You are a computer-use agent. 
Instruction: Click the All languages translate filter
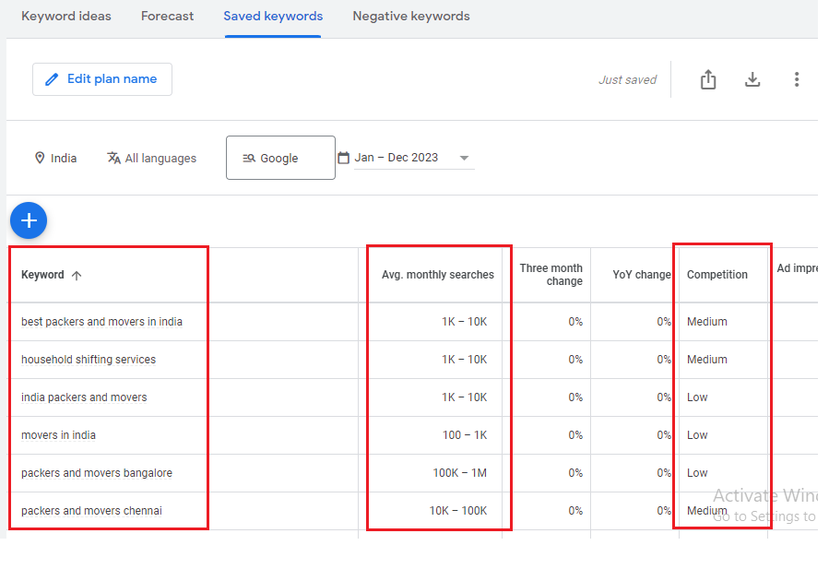coord(114,158)
